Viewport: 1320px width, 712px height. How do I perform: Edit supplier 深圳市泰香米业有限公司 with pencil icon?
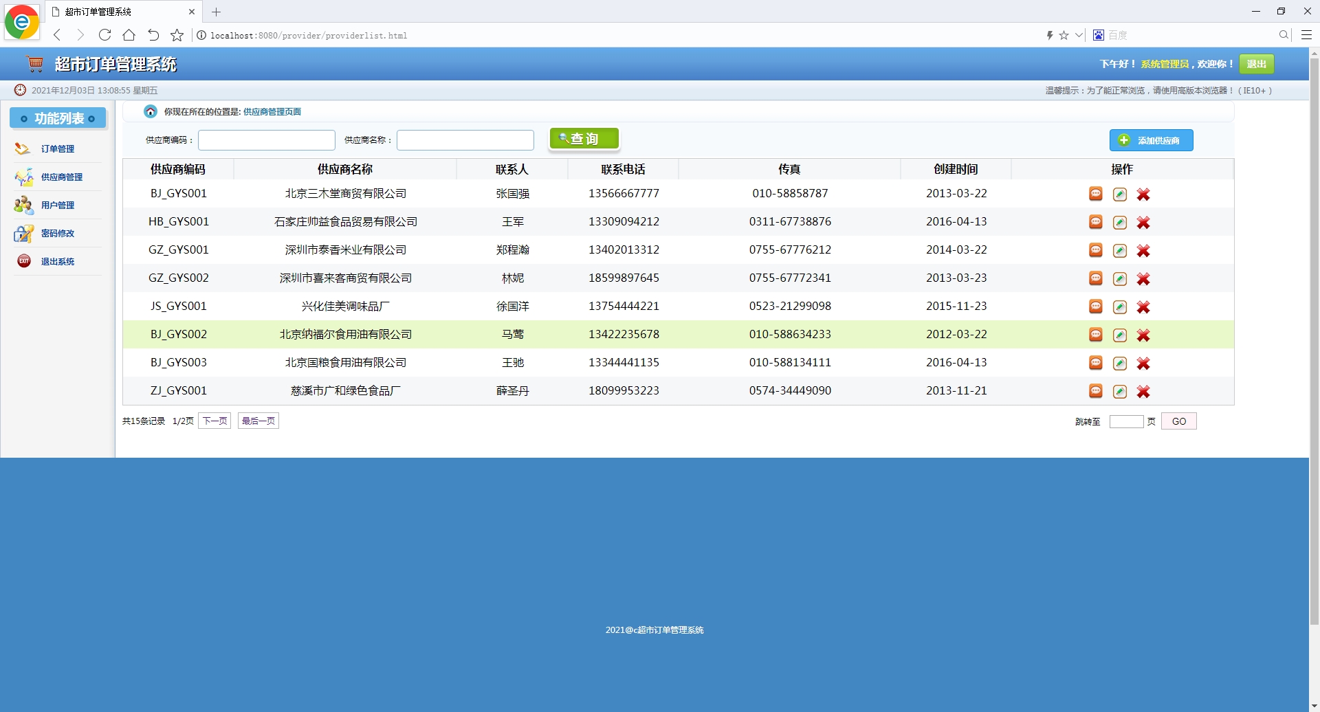[x=1120, y=250]
